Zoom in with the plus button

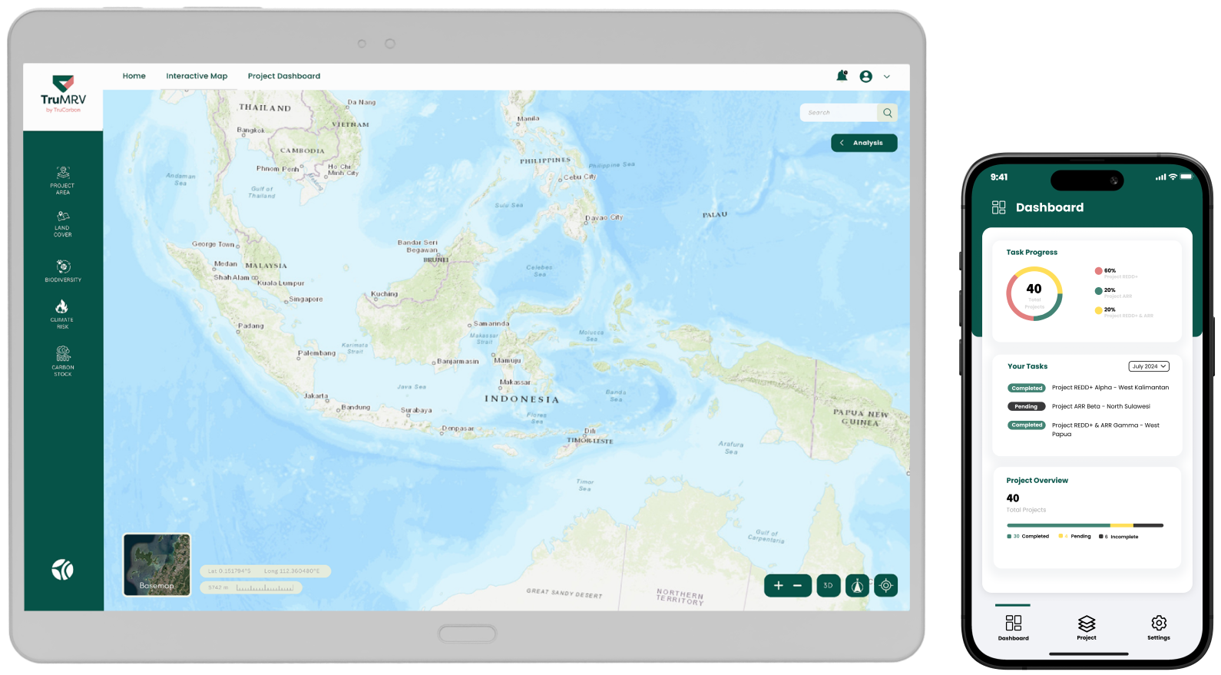click(x=778, y=586)
